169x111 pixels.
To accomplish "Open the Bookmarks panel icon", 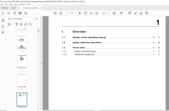I will (3, 26).
